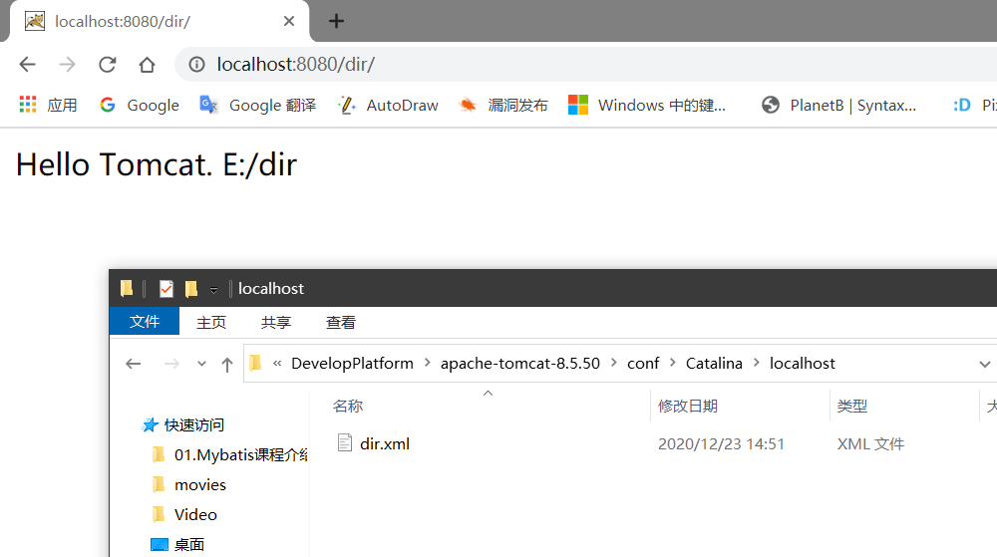Switch to 共享 ribbon tab
997x557 pixels.
(276, 322)
